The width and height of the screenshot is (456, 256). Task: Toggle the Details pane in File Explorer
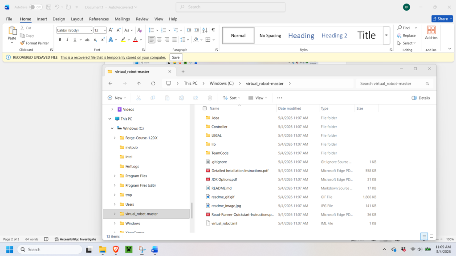point(421,98)
